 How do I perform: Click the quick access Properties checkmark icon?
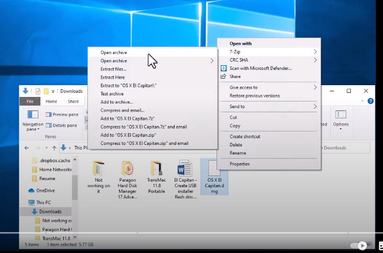click(x=38, y=91)
